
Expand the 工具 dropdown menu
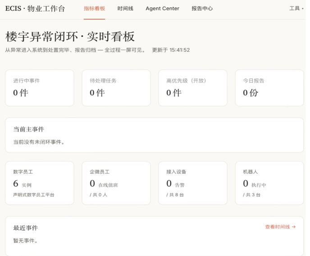tap(296, 8)
